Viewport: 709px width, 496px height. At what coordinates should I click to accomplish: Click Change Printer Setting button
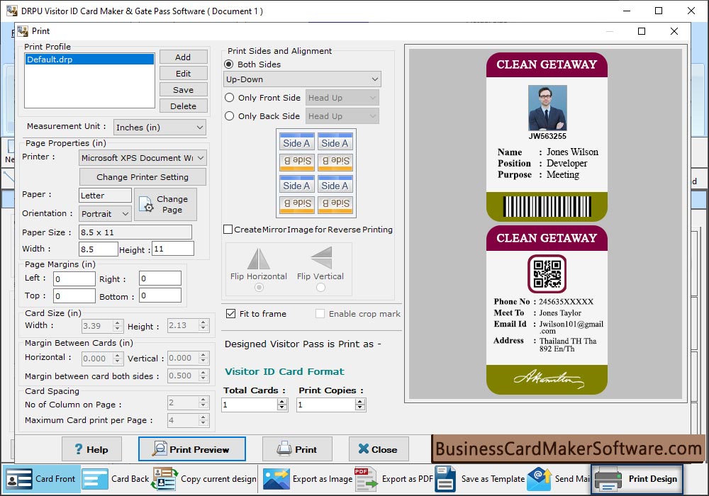pyautogui.click(x=143, y=176)
